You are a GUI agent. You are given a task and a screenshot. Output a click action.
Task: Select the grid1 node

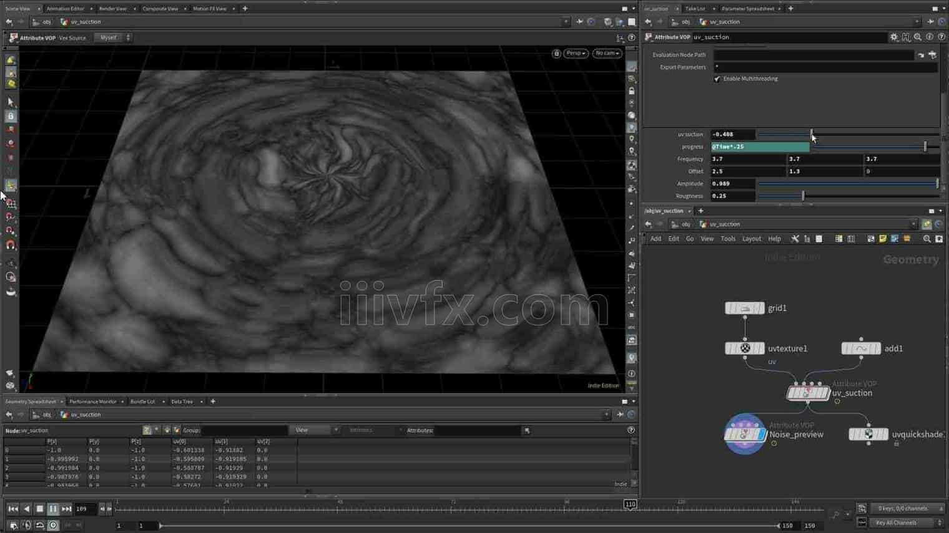(x=744, y=307)
